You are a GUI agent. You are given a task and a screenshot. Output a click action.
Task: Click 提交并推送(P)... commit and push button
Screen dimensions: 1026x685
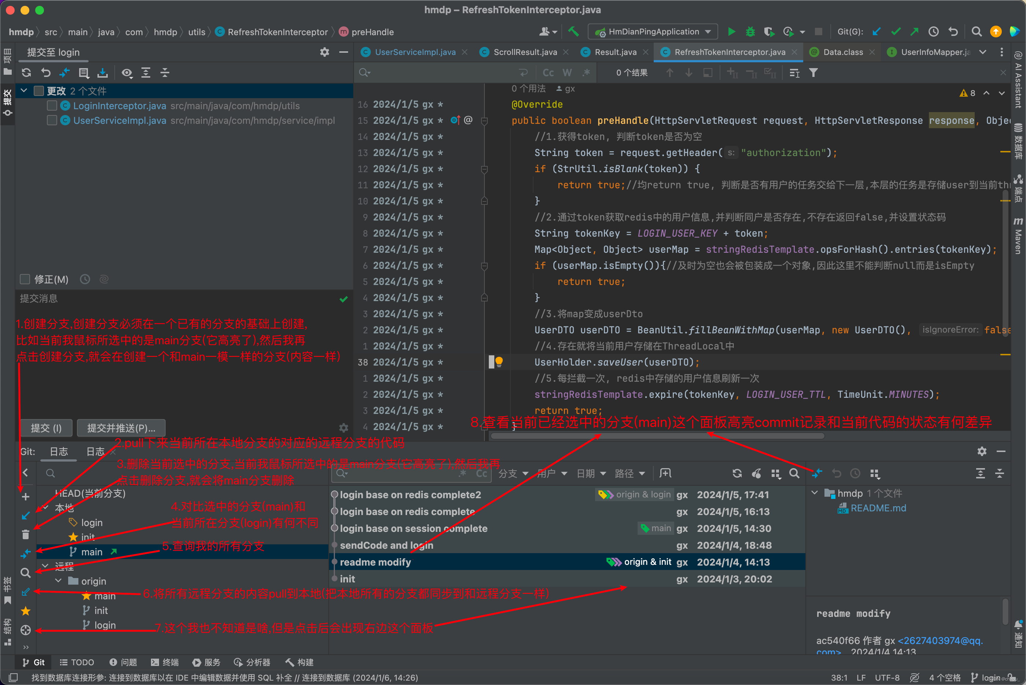click(x=121, y=428)
